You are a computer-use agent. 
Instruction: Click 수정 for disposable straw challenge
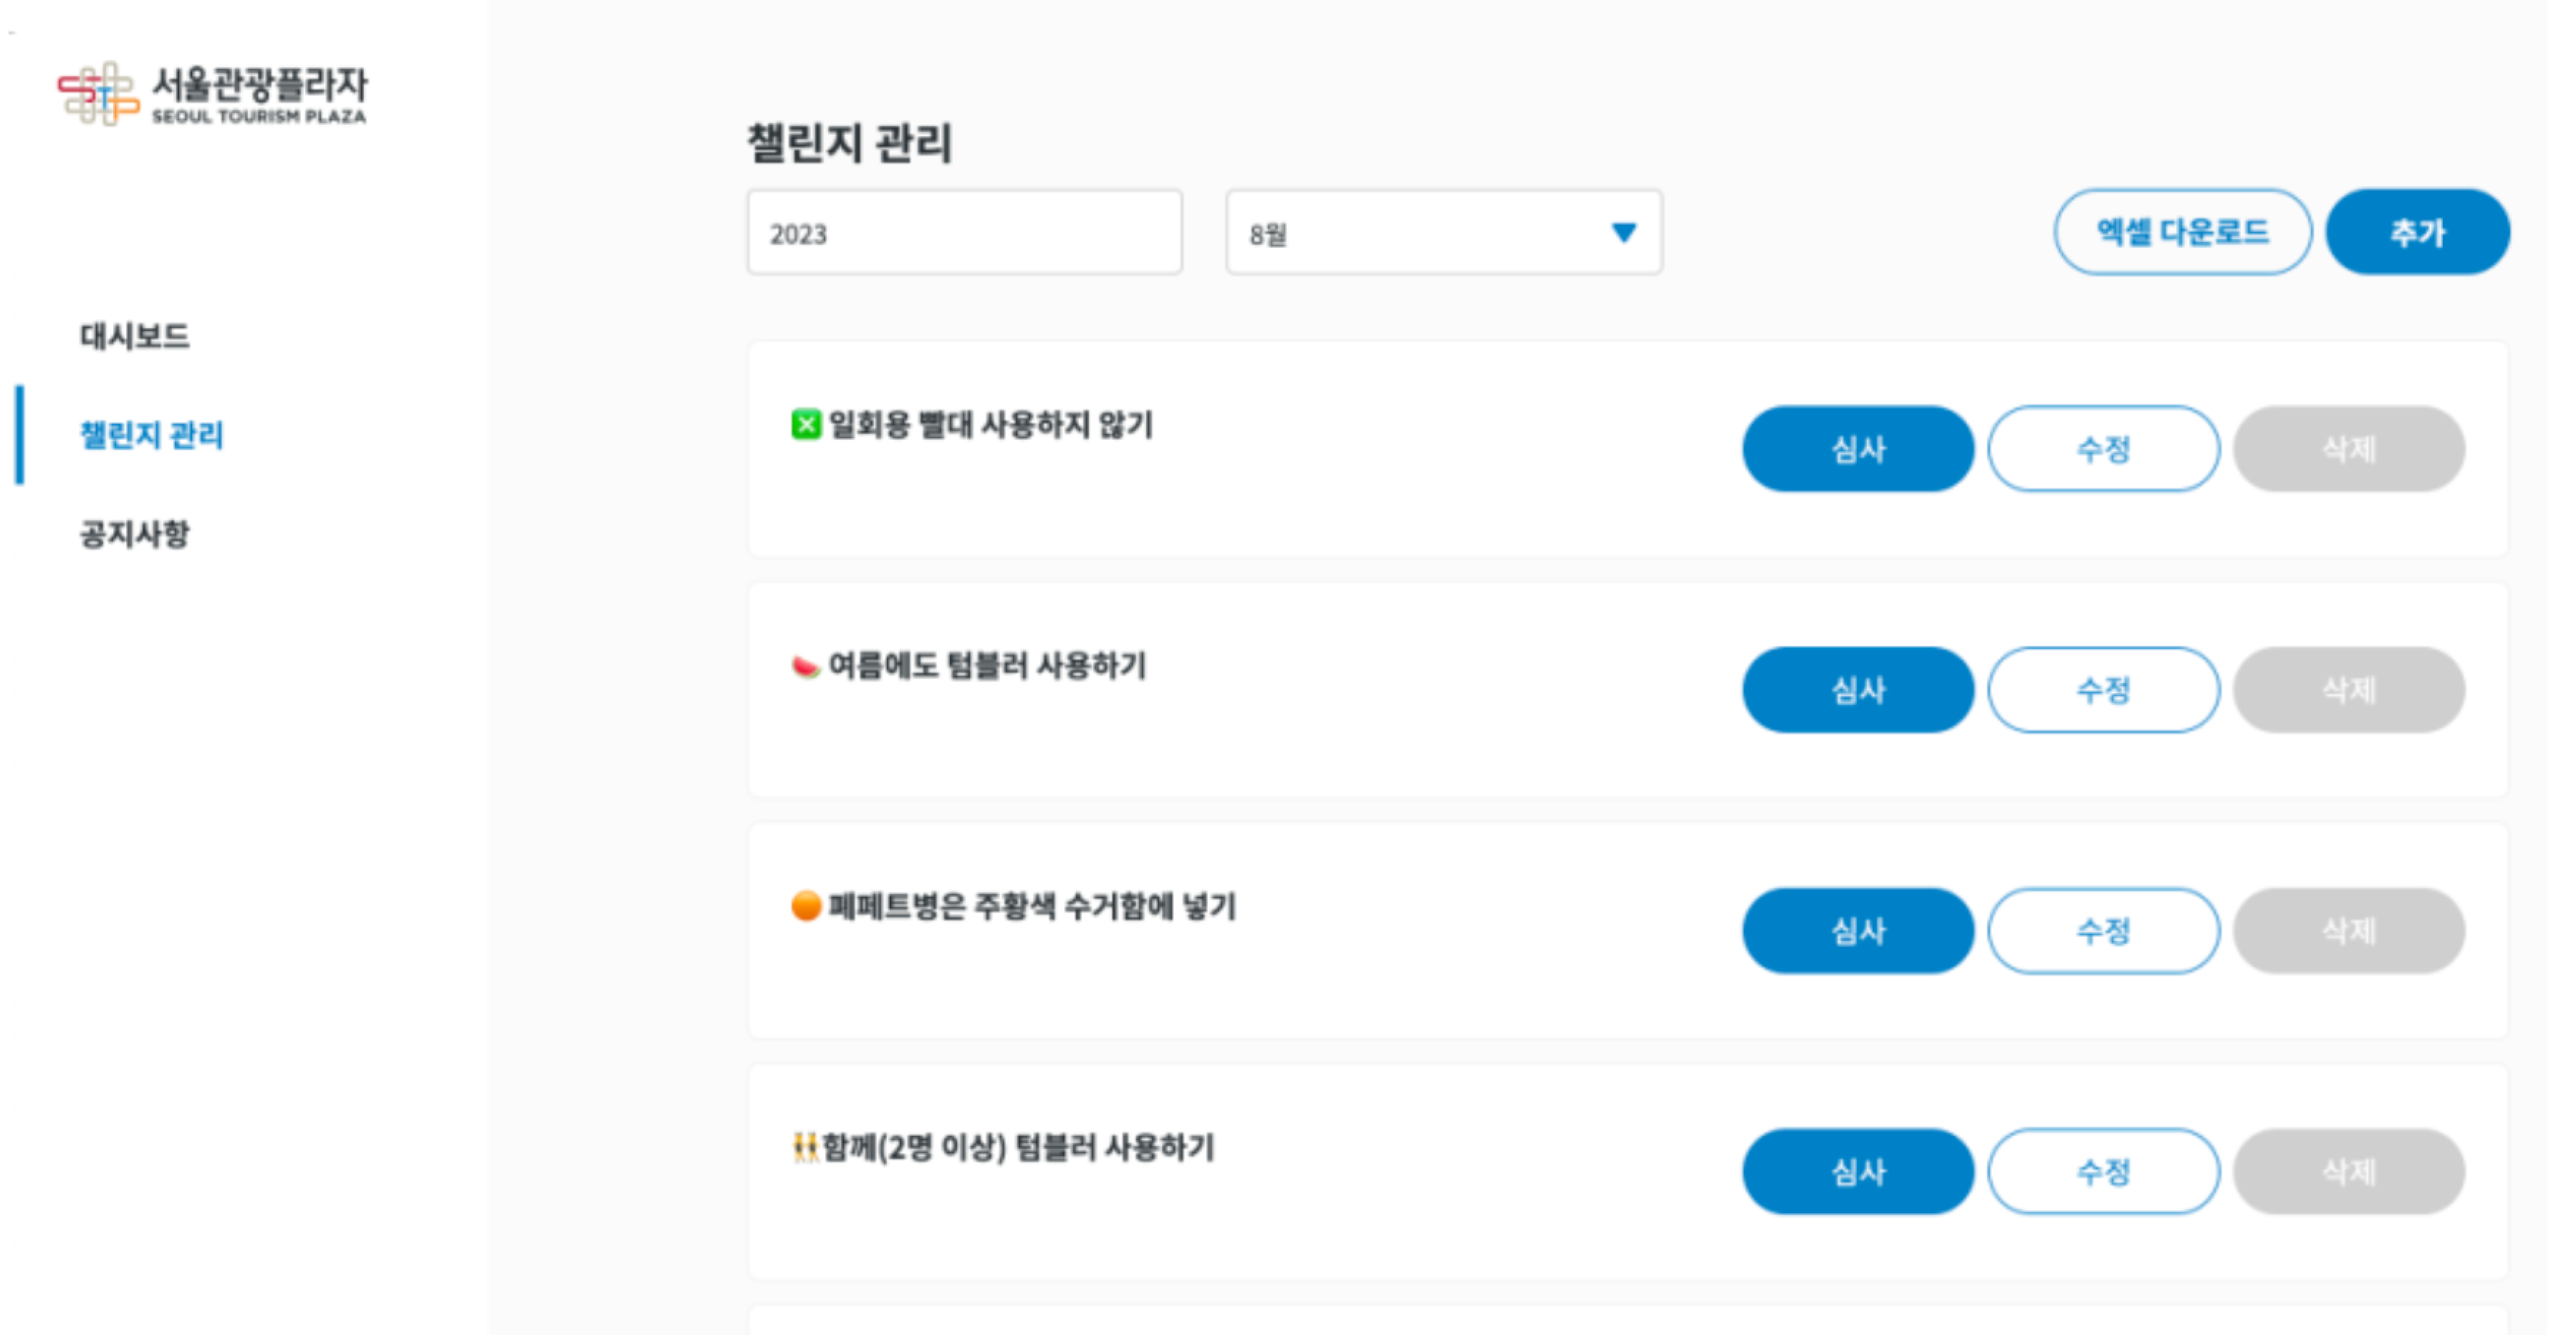[x=2103, y=449]
